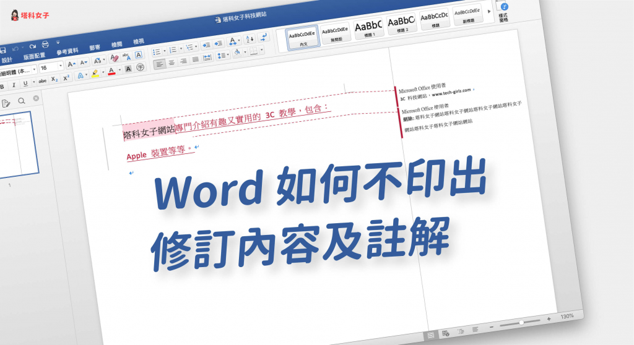Click the Increase Indent icon

(x=217, y=43)
